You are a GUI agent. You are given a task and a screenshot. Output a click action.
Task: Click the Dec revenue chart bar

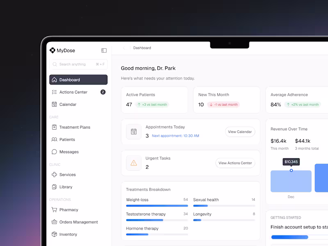[x=291, y=181]
